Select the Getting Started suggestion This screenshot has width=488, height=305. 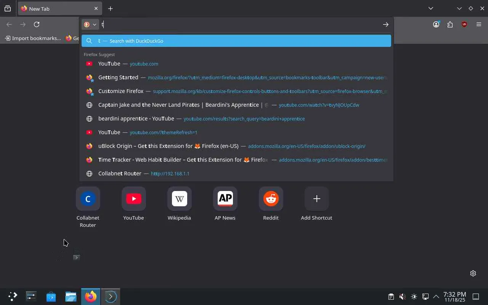pos(236,77)
